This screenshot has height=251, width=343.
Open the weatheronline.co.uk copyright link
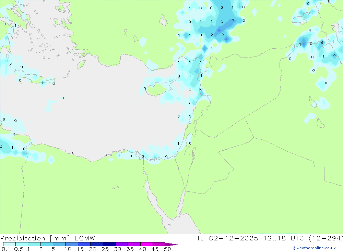point(314,248)
